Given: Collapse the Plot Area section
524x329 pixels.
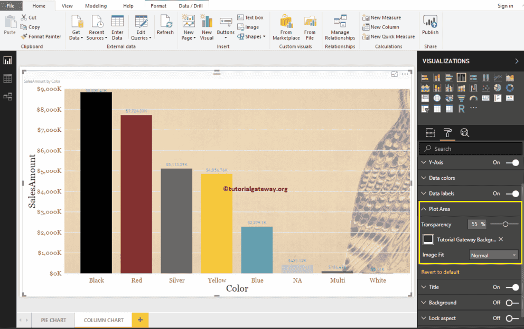Looking at the screenshot, I should 424,209.
